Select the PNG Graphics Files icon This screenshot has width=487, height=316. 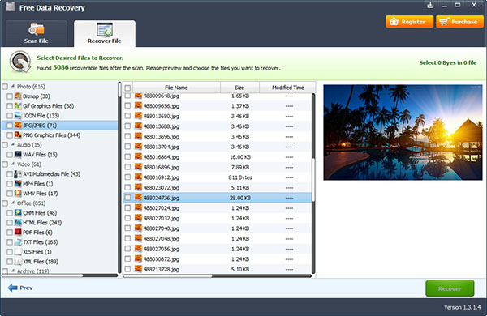click(x=18, y=135)
